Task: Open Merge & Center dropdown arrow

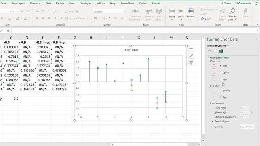Action: (87, 18)
